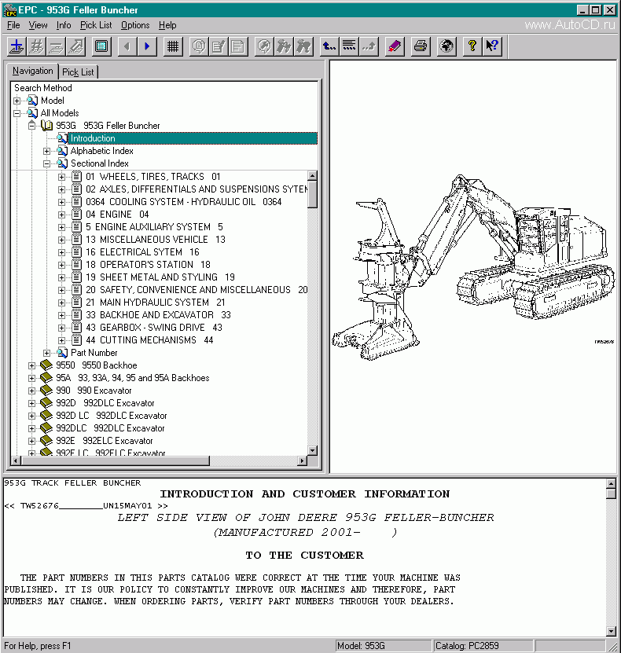Switch to the Pick List tab

[x=78, y=72]
